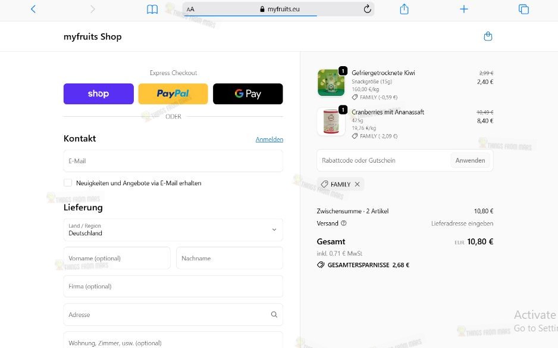This screenshot has width=558, height=348.
Task: Click the GESAMTERSPARNISSE 2,68 € line
Action: (x=363, y=265)
